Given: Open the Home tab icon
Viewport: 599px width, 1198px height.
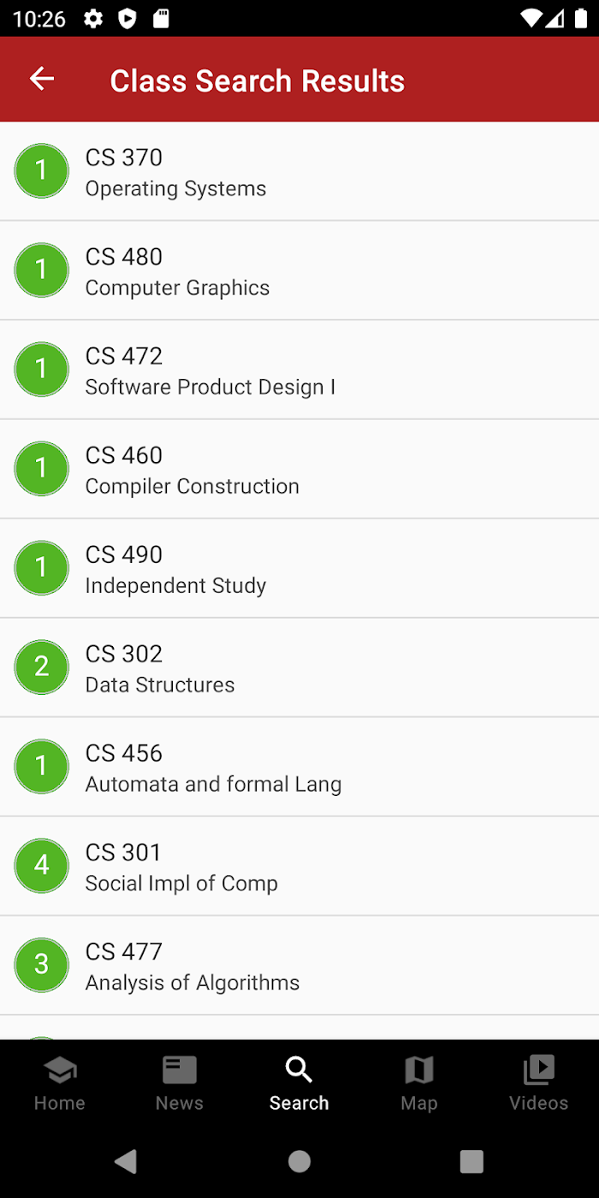Looking at the screenshot, I should click(x=60, y=1070).
